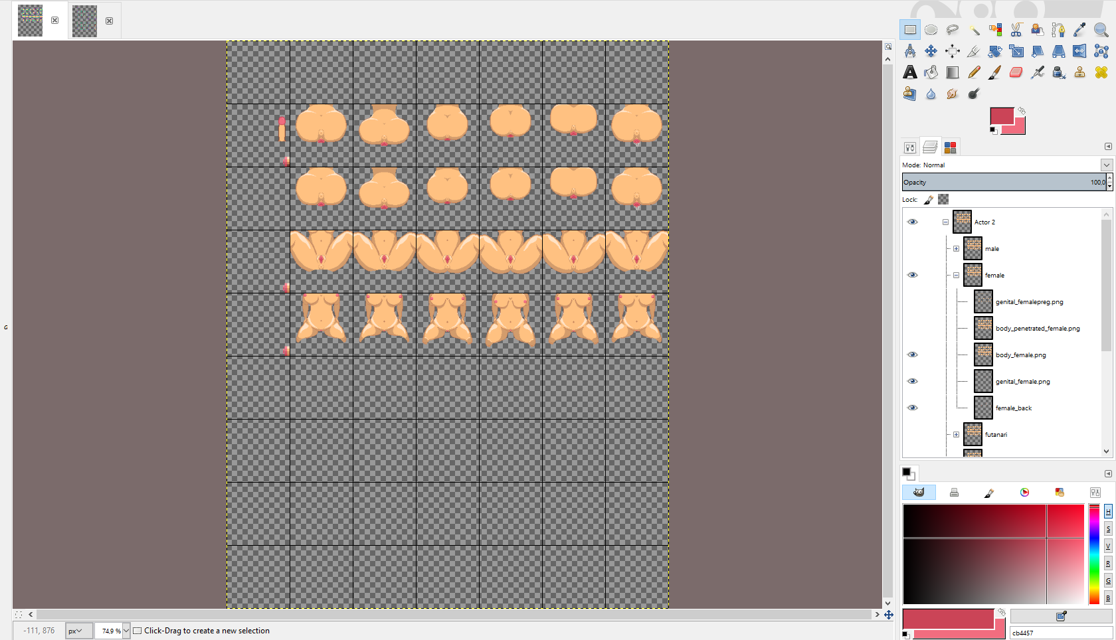Select the Perspective tool
Screen dimensions: 1116x640
[x=1059, y=51]
